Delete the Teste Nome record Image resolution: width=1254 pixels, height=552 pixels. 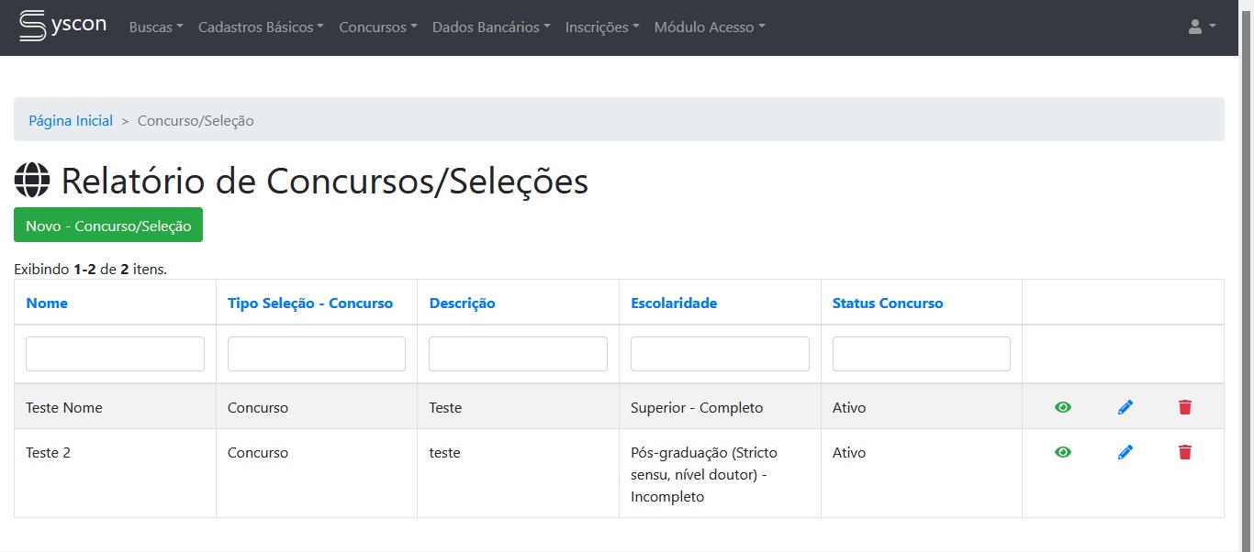(1185, 407)
